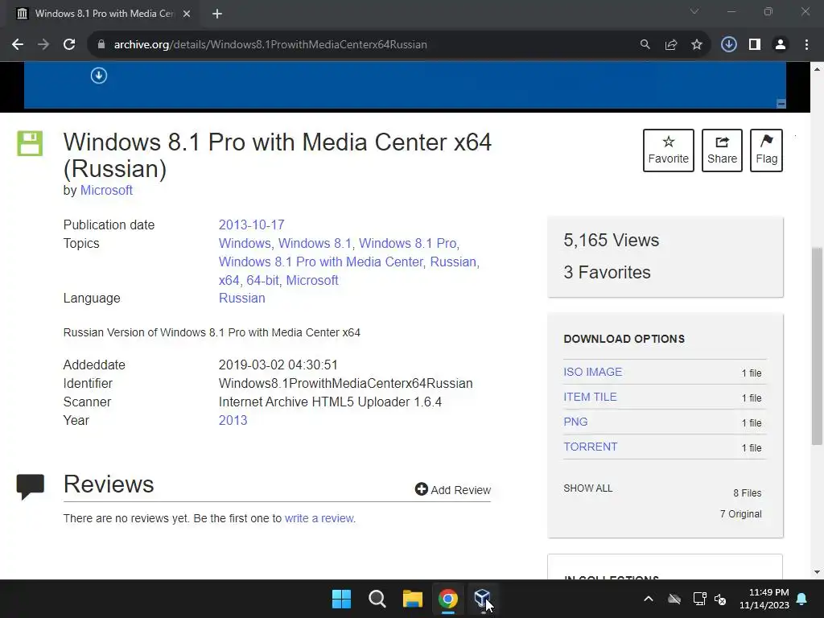The width and height of the screenshot is (824, 618).
Task: Click the Identifier value Windows8.1ProwithMediaCenterx64Russian
Action: 346,384
